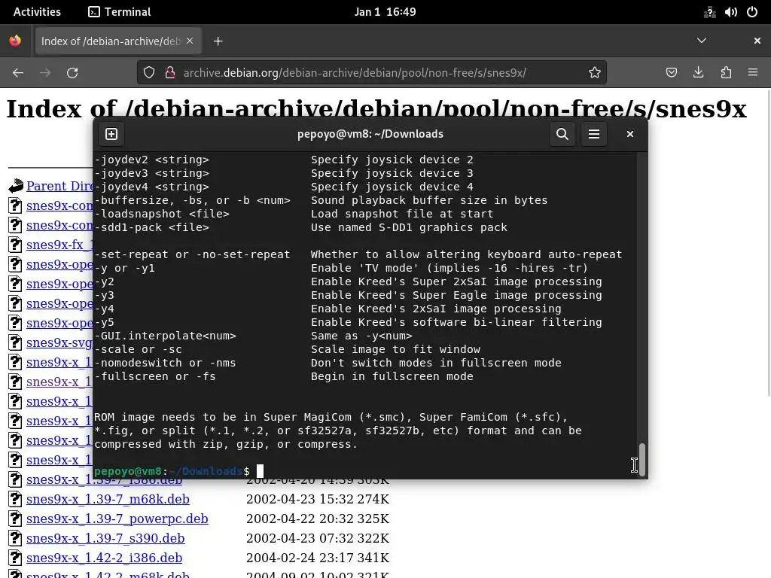Viewport: 771px width, 578px height.
Task: Open the network status indicator in top bar
Action: (x=709, y=12)
